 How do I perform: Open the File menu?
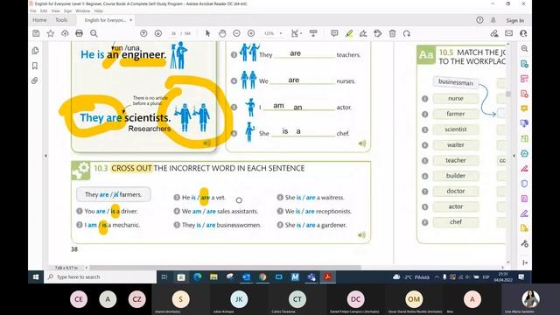click(x=33, y=11)
